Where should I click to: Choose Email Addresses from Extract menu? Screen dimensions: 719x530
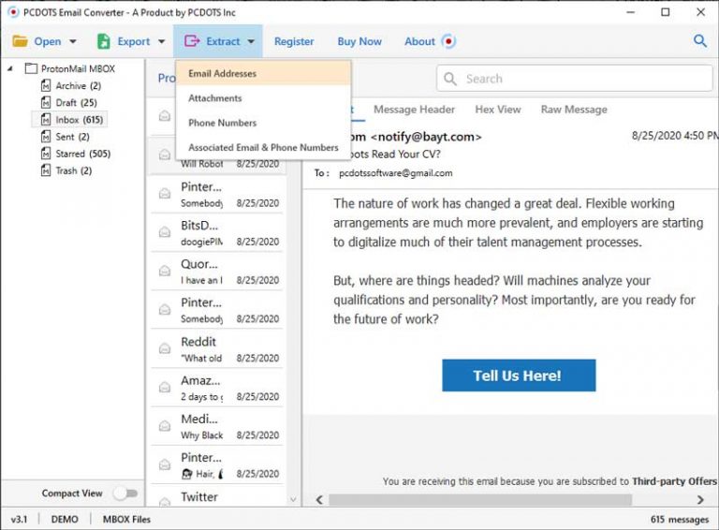pos(263,73)
